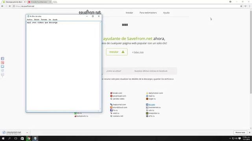Select the ¿Cómo se utiliza? tab
252x141 pixels.
pyautogui.click(x=114, y=71)
